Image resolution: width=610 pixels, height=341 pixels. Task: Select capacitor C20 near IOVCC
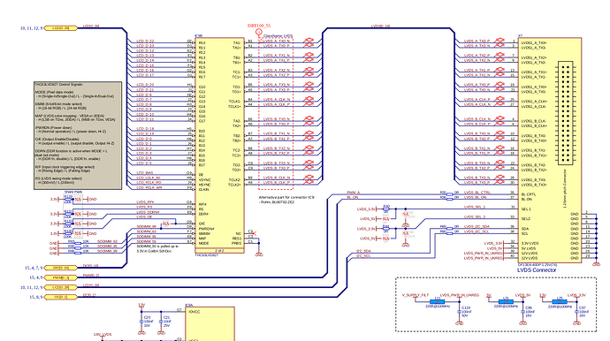(141, 322)
